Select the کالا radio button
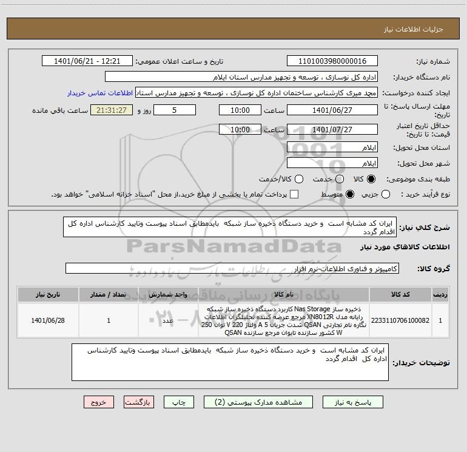Image resolution: width=467 pixels, height=452 pixels. (x=371, y=179)
